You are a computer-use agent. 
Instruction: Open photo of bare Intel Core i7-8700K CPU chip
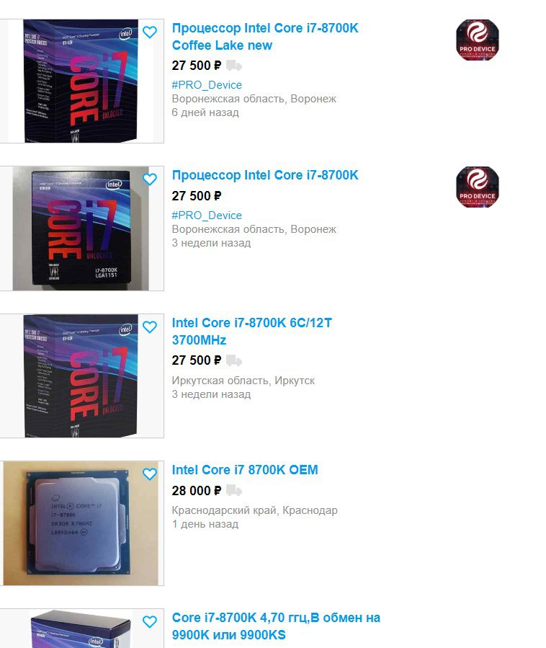click(x=82, y=523)
